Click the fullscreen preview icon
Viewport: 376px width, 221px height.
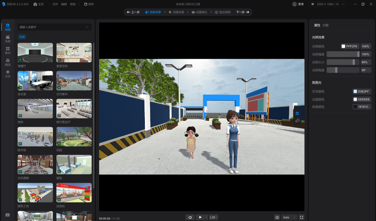(301, 217)
